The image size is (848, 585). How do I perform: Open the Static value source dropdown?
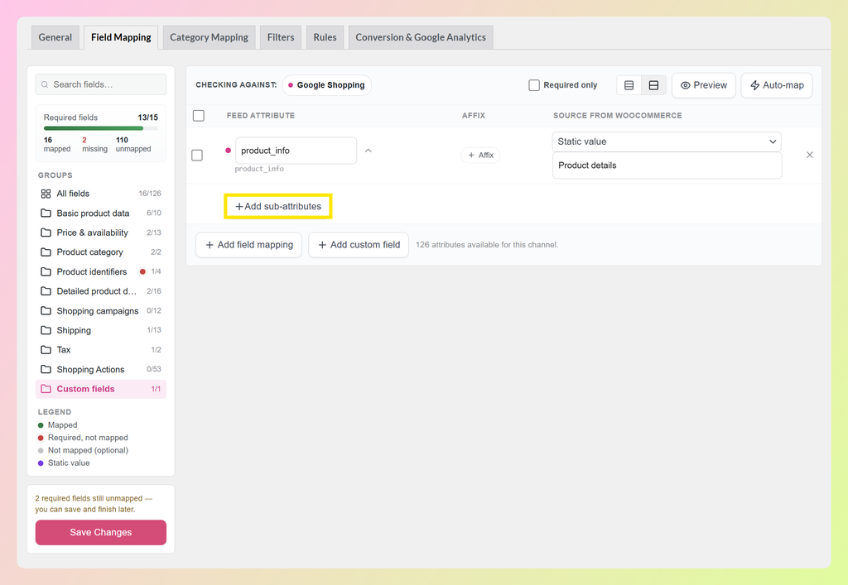click(667, 141)
